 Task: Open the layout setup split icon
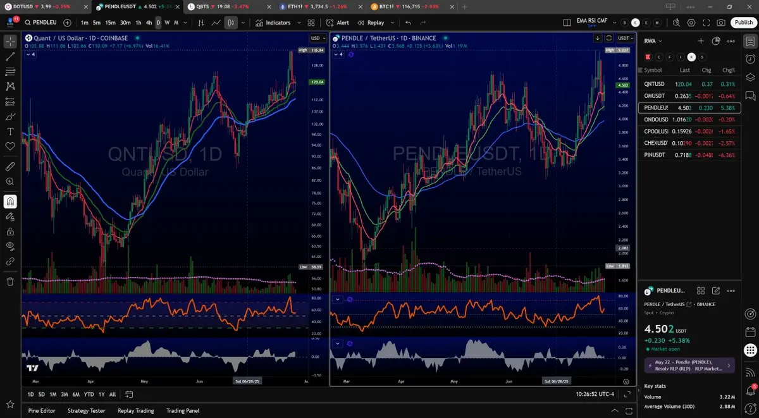click(x=567, y=23)
